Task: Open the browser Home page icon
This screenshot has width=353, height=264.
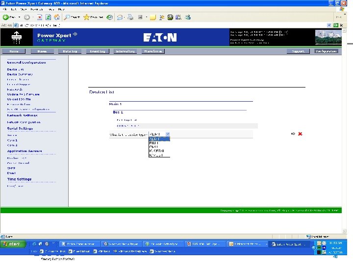Action: point(57,17)
